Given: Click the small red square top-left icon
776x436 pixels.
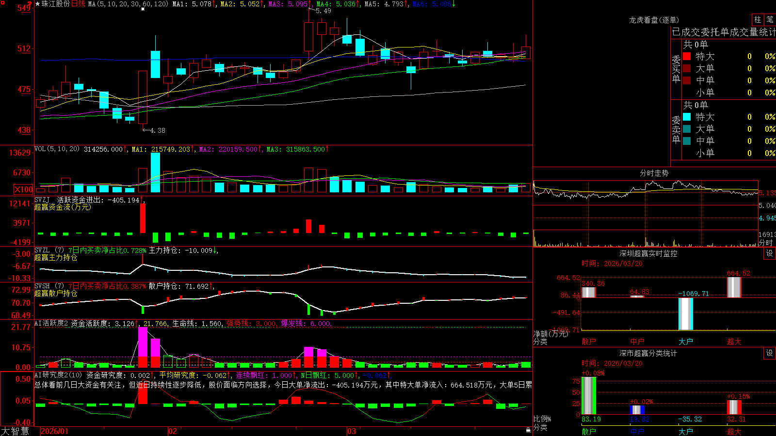Looking at the screenshot, I should click(x=2, y=3).
